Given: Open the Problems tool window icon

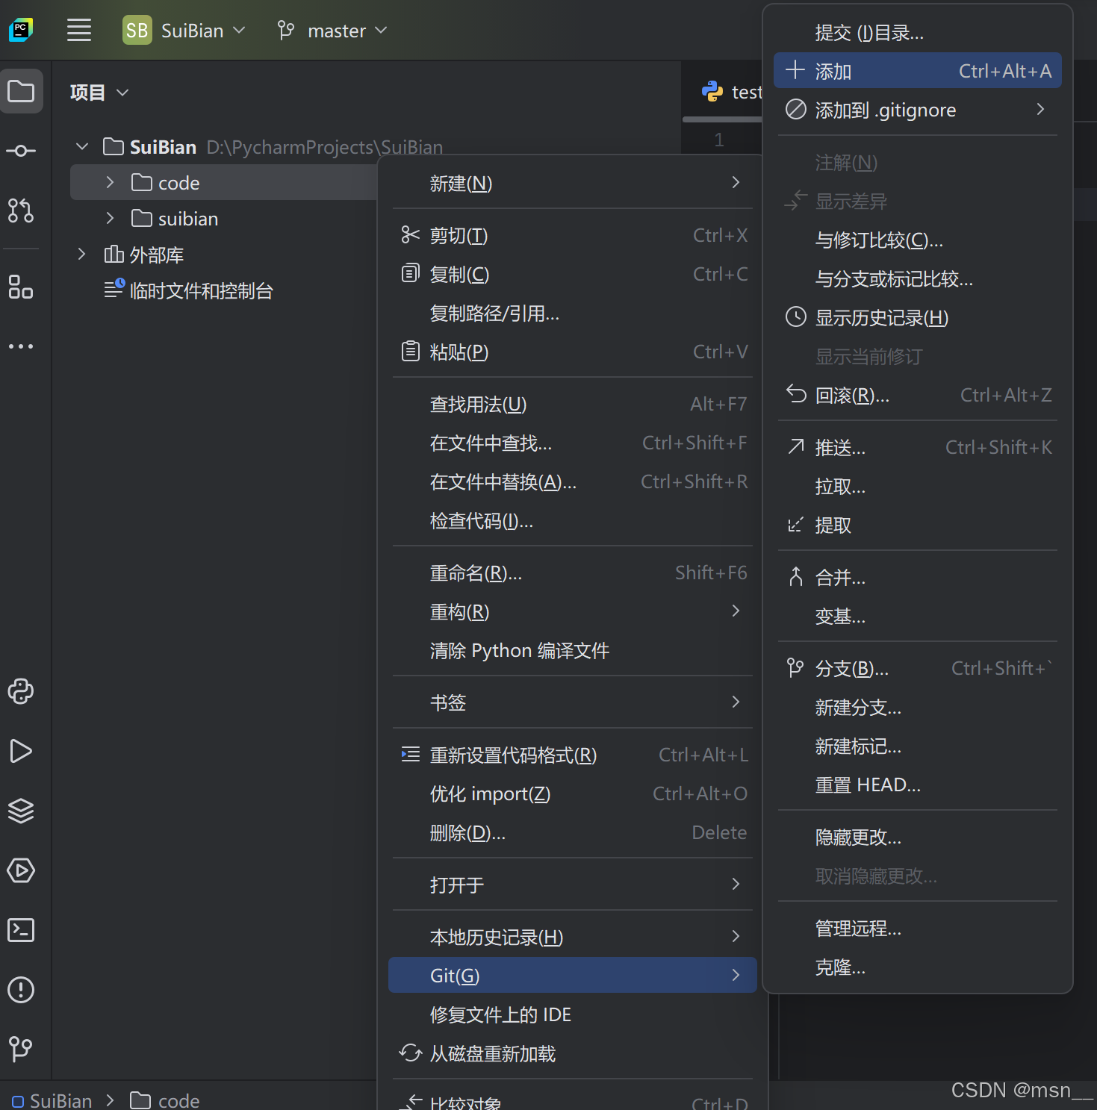Looking at the screenshot, I should (x=21, y=990).
